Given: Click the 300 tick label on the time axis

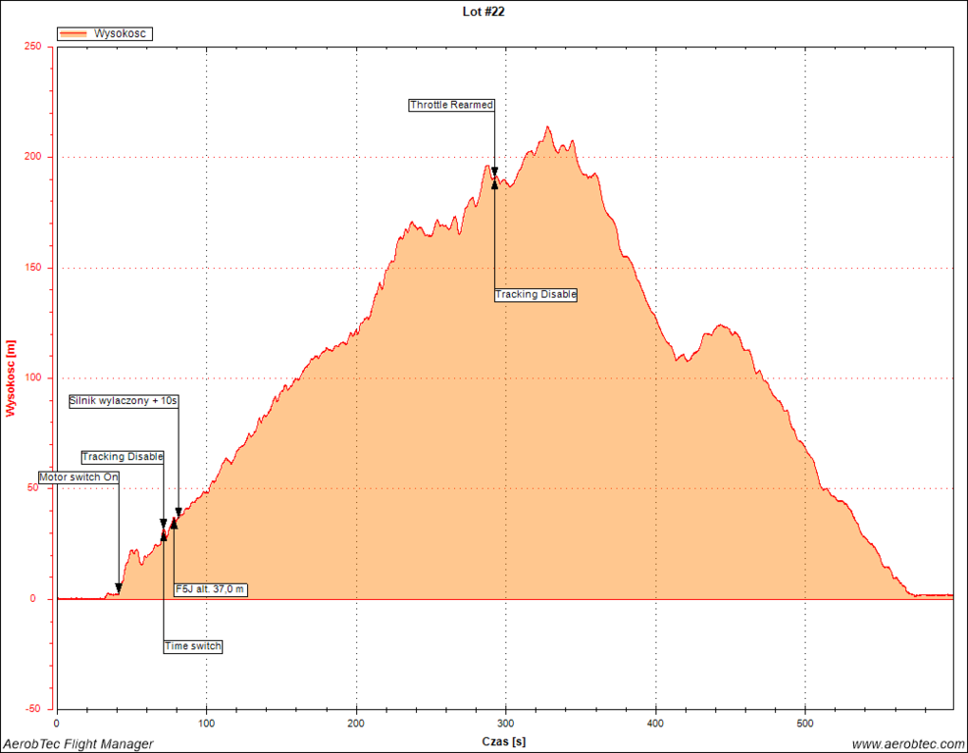Looking at the screenshot, I should [505, 725].
